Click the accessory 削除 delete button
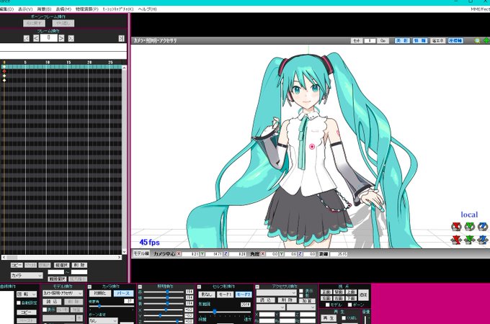 [x=287, y=300]
